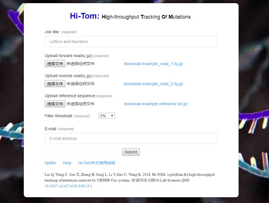The image size is (269, 203).
Task: Click reverse reads '未选择任何文件' status text
Action: click(x=80, y=84)
